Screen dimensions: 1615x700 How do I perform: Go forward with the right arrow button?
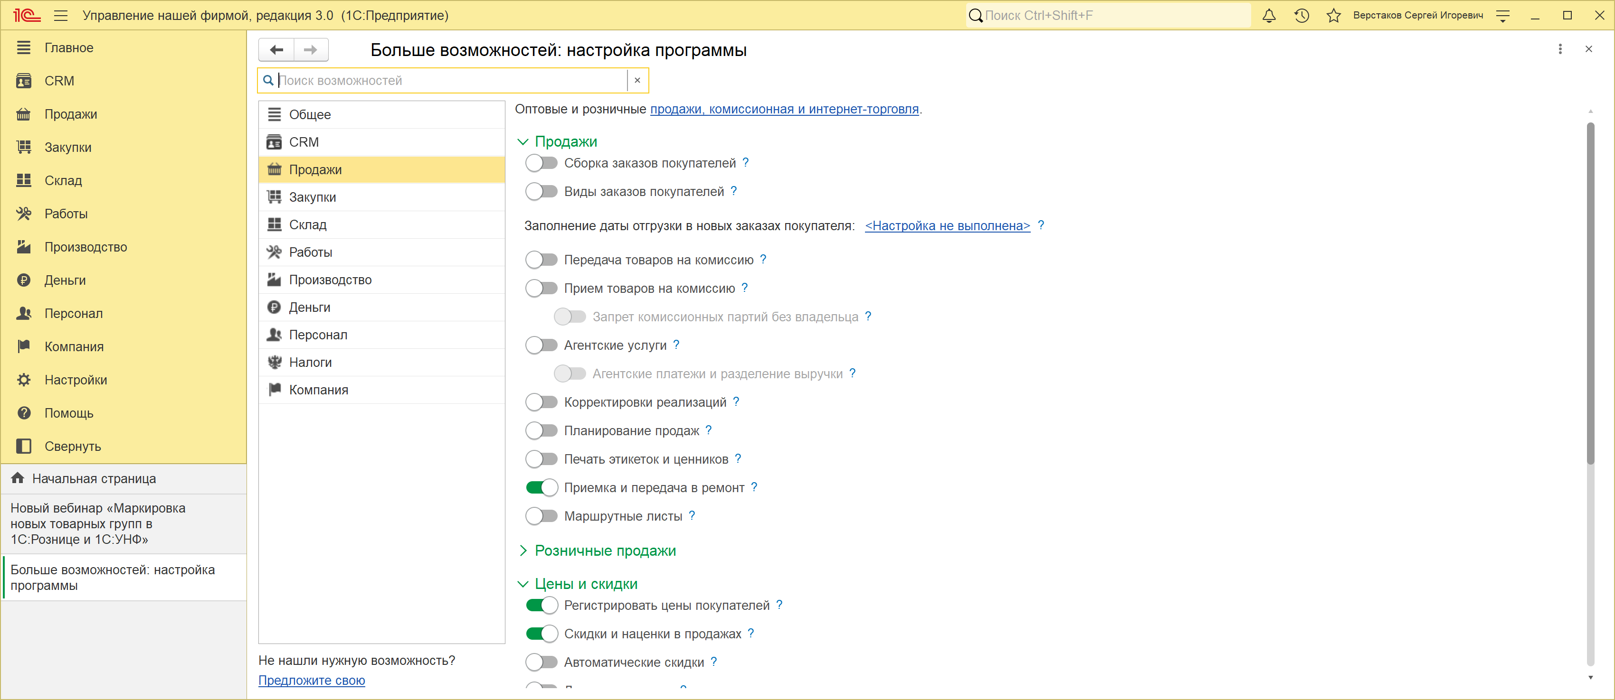point(311,49)
